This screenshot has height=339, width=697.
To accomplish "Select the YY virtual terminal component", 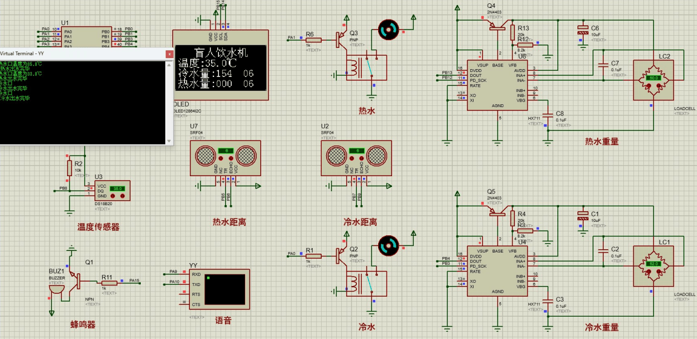I will click(221, 288).
